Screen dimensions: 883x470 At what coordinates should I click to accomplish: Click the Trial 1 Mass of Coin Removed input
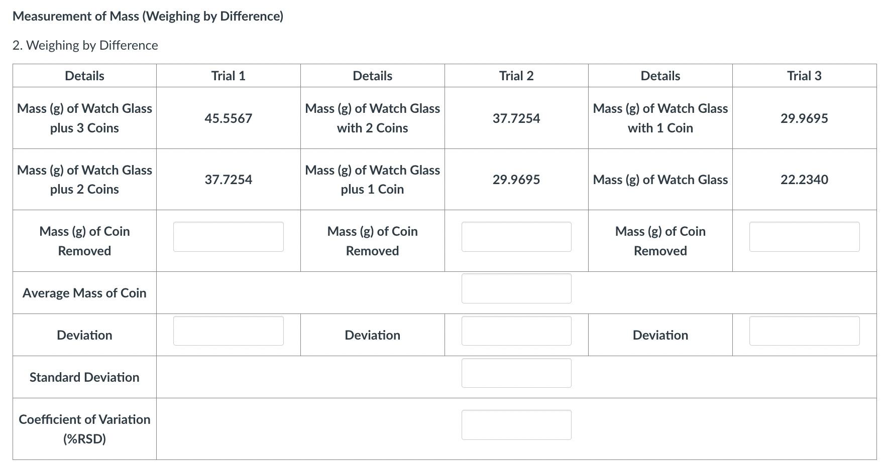point(228,236)
